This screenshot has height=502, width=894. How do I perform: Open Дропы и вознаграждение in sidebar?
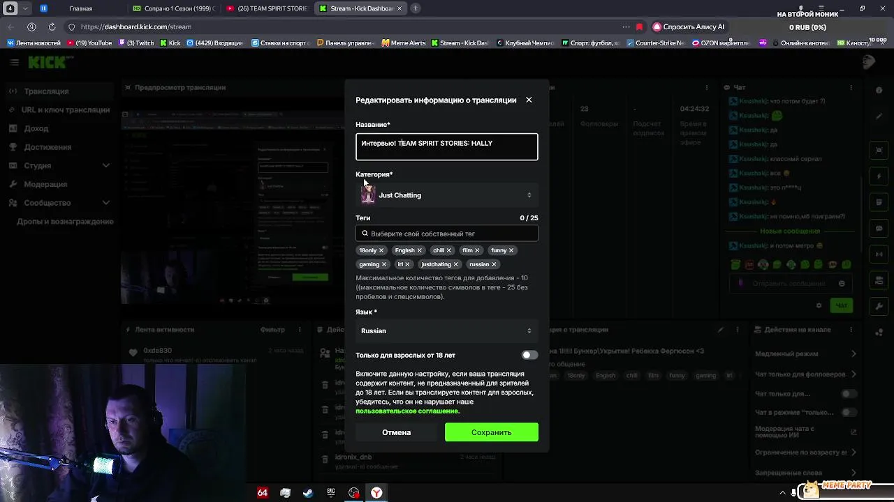[x=65, y=221]
